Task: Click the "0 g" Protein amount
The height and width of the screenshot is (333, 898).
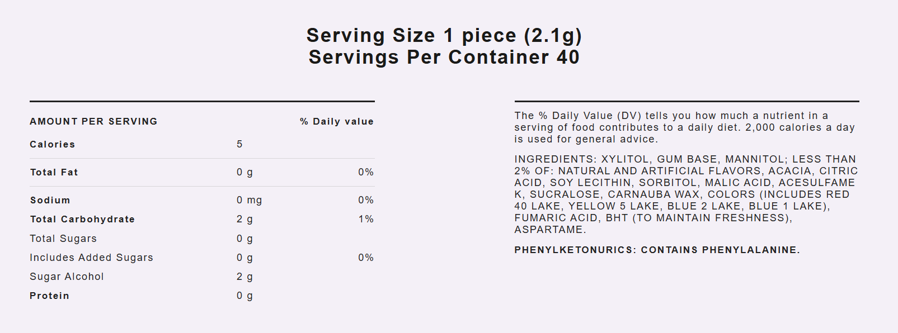Action: point(245,296)
